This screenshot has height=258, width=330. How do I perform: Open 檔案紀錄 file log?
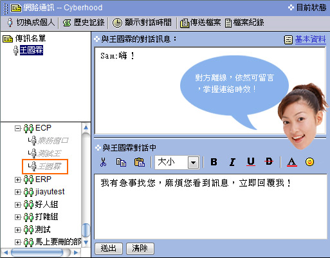click(244, 23)
